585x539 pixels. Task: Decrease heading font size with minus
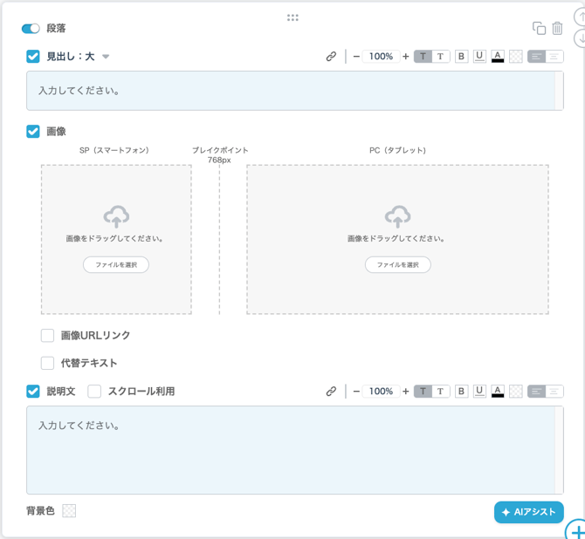(x=356, y=57)
